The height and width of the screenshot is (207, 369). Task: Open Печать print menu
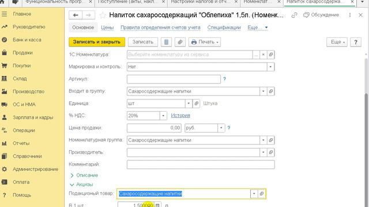[205, 42]
